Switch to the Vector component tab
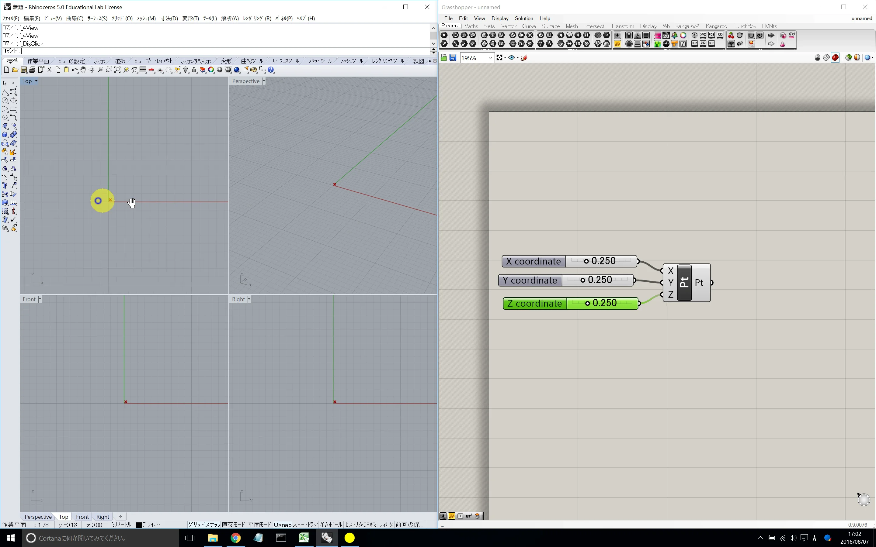 tap(508, 26)
